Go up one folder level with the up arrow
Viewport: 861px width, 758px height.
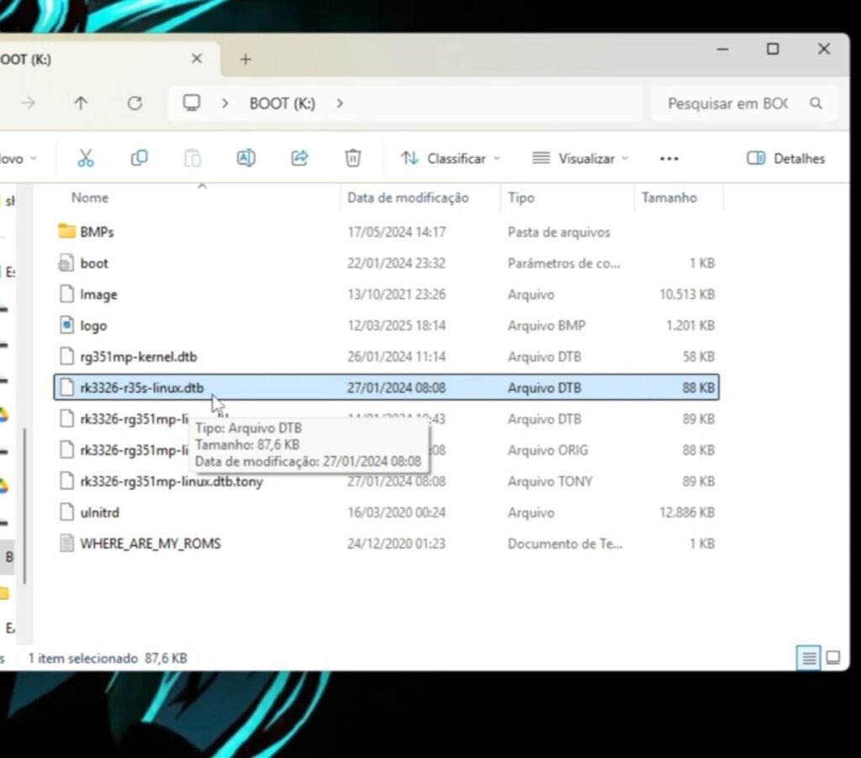[82, 103]
